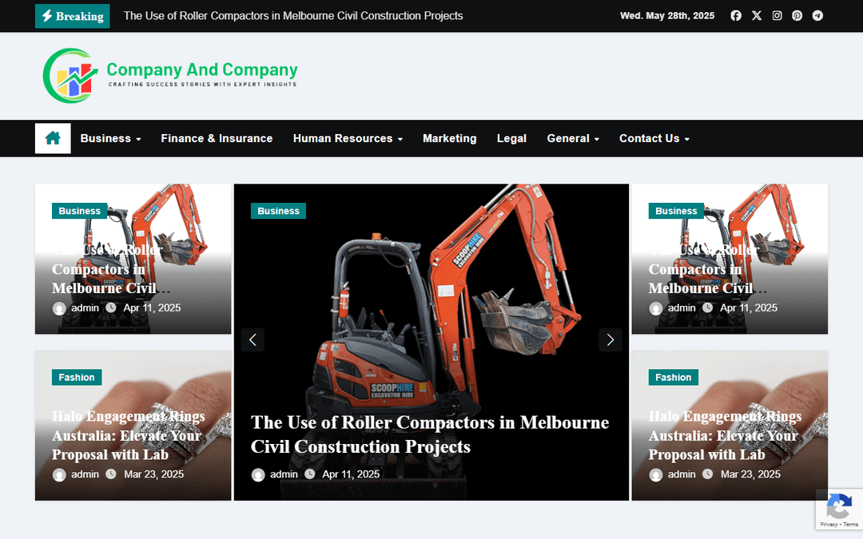Open the Pinterest social icon

click(797, 16)
